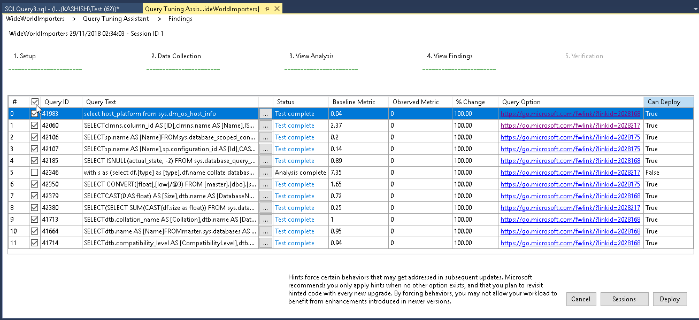Go to step 3 View Analysis
The image size is (699, 320).
tap(311, 56)
